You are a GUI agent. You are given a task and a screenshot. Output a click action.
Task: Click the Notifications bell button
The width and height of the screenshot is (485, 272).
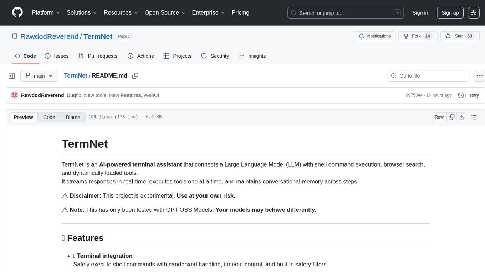click(x=375, y=36)
